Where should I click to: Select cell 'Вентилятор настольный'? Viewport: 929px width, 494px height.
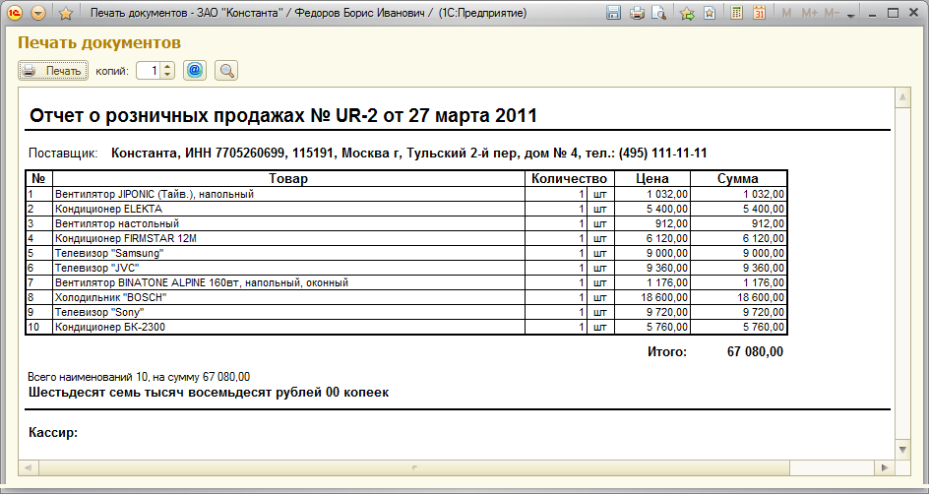288,223
